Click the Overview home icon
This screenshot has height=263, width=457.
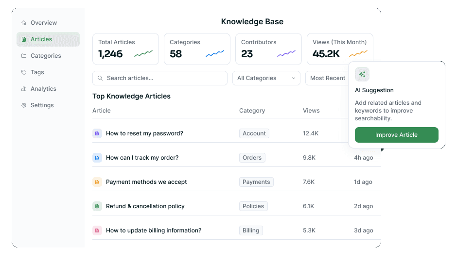coord(24,23)
